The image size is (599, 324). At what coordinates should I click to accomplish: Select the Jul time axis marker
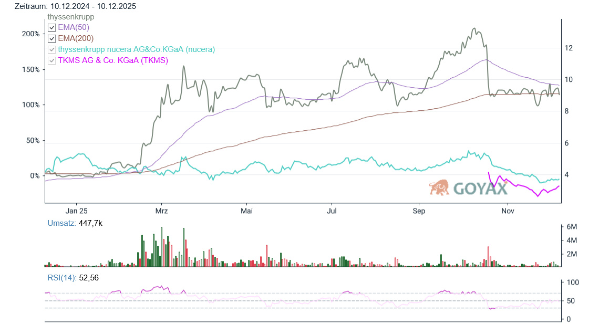[x=332, y=211]
